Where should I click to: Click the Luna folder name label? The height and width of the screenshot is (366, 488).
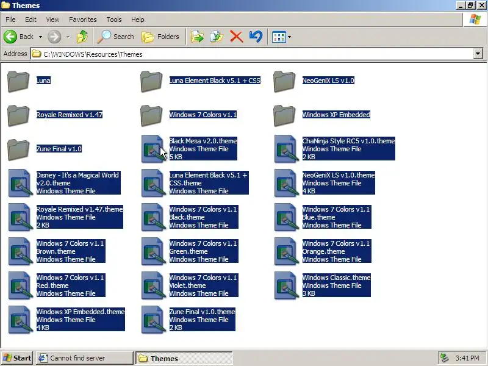click(x=43, y=81)
